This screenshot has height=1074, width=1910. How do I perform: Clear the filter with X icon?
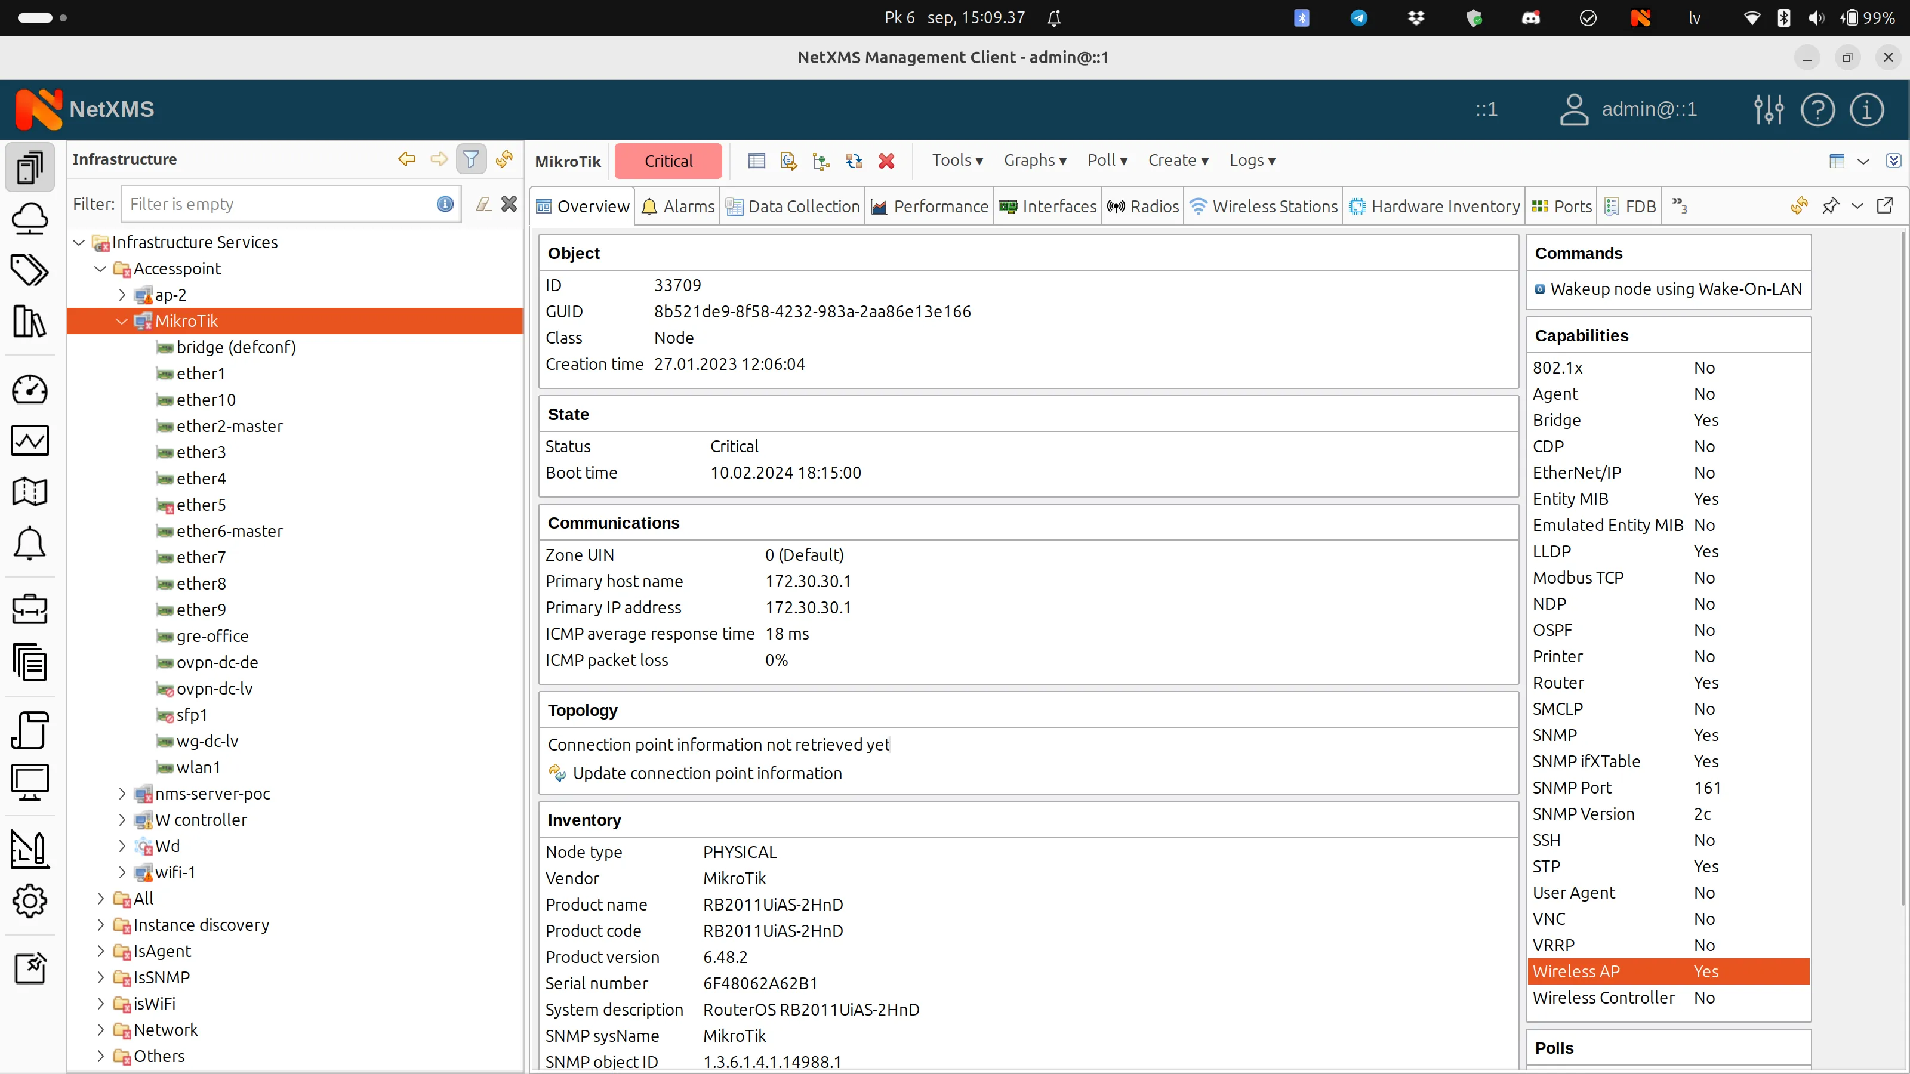click(509, 204)
